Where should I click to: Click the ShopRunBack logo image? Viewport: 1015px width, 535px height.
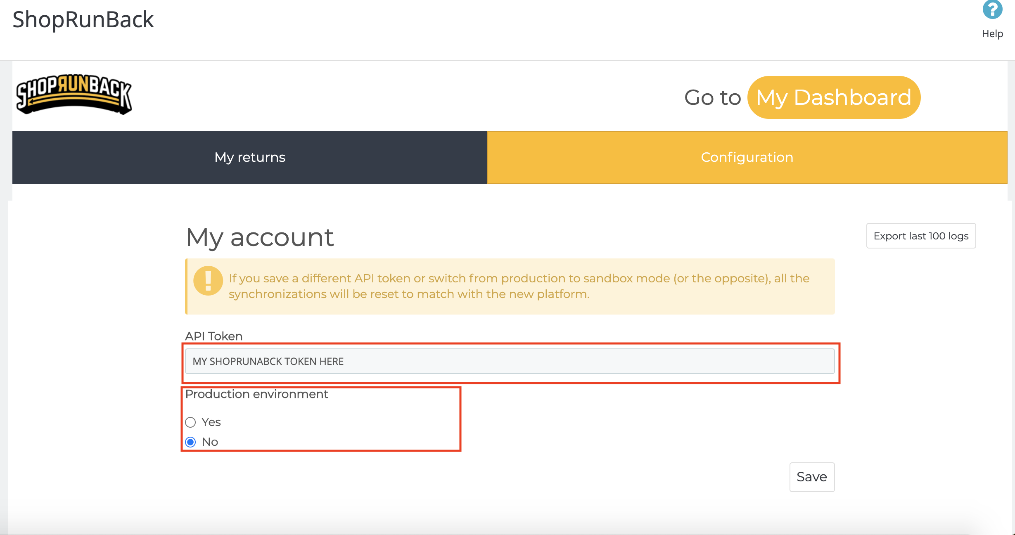[x=74, y=95]
